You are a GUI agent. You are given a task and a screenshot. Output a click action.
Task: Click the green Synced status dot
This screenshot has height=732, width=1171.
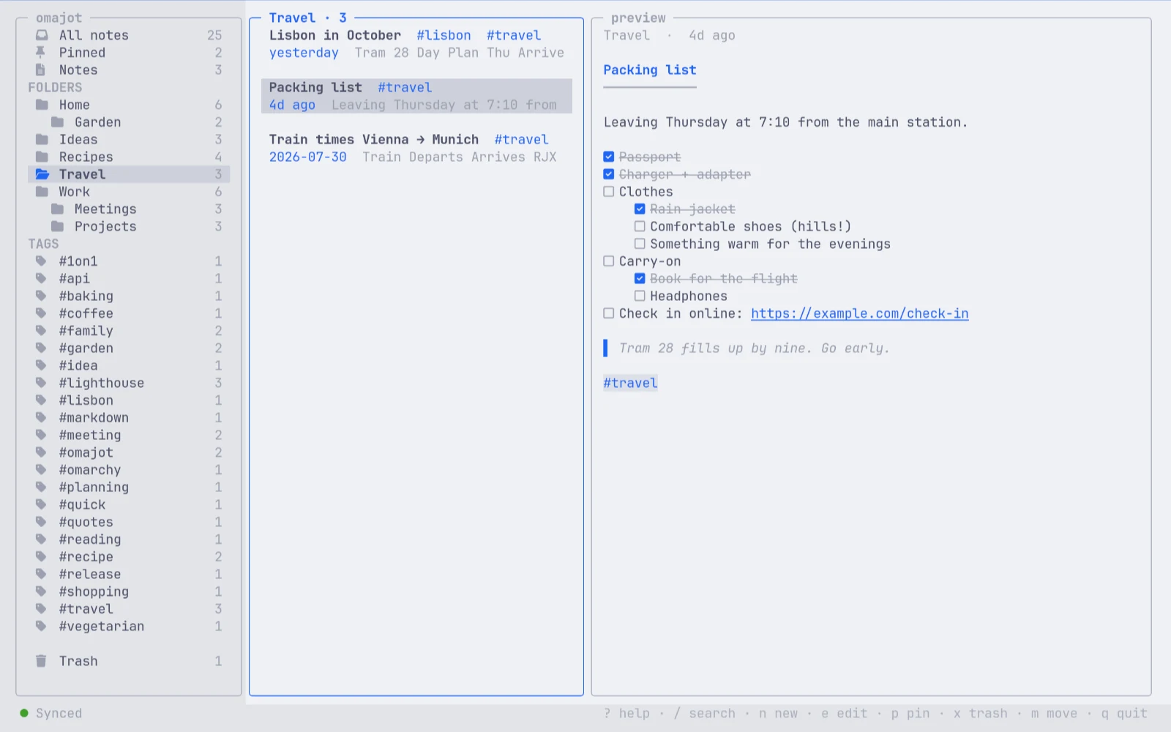point(24,713)
